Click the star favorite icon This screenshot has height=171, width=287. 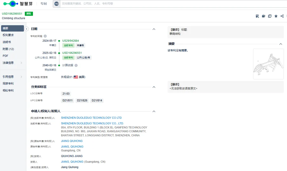tap(276, 16)
